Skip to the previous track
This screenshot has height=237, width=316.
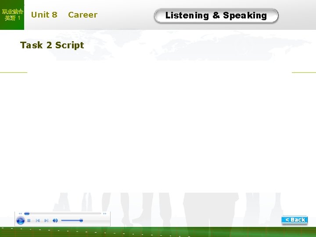(x=38, y=221)
